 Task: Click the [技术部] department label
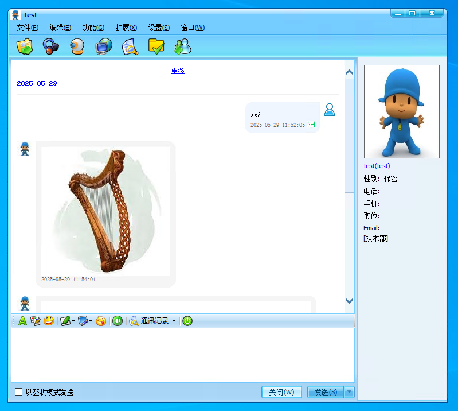(x=375, y=238)
